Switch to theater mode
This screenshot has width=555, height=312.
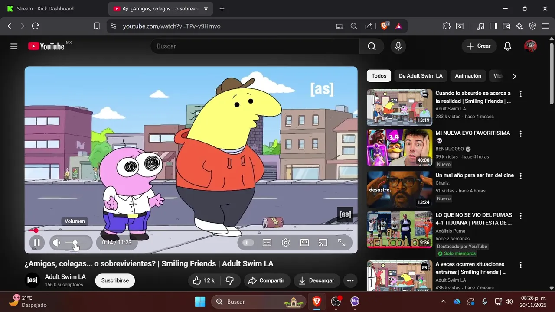(304, 243)
